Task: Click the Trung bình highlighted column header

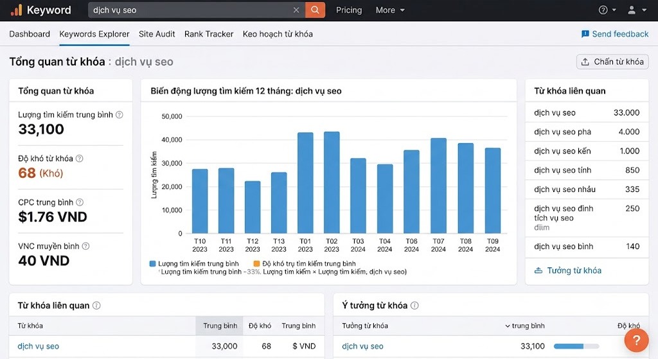Action: coord(220,326)
